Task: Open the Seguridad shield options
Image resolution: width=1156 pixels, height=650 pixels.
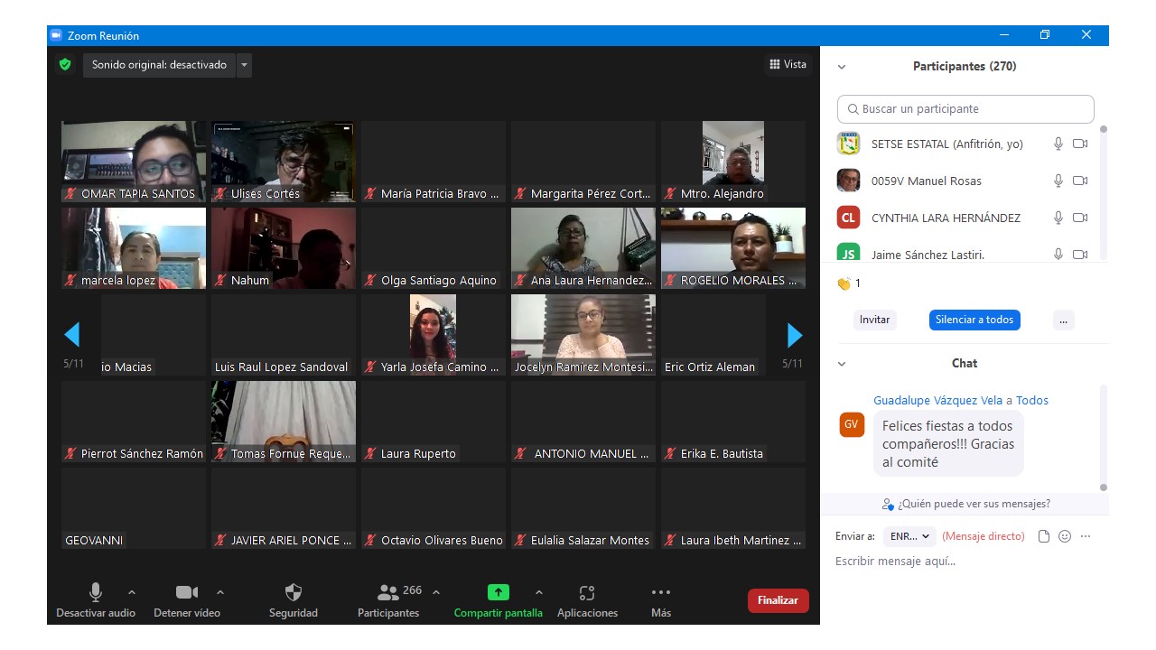Action: pyautogui.click(x=294, y=593)
